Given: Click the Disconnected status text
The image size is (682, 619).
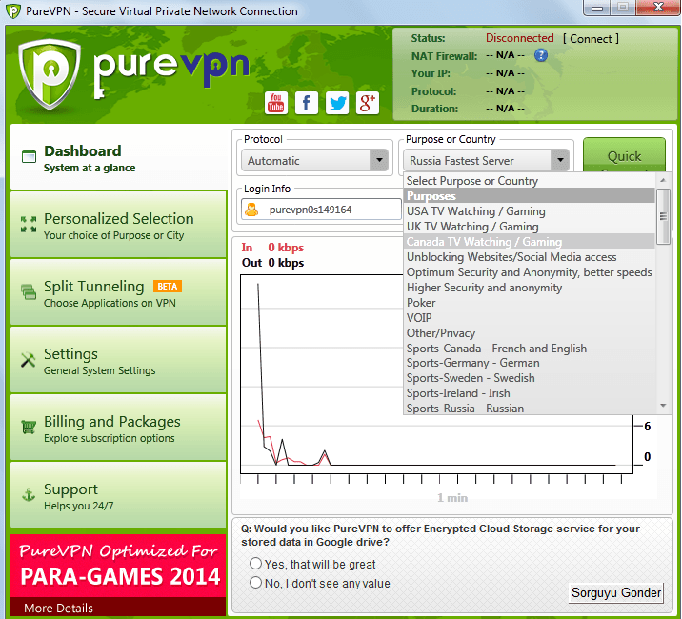Looking at the screenshot, I should [520, 38].
